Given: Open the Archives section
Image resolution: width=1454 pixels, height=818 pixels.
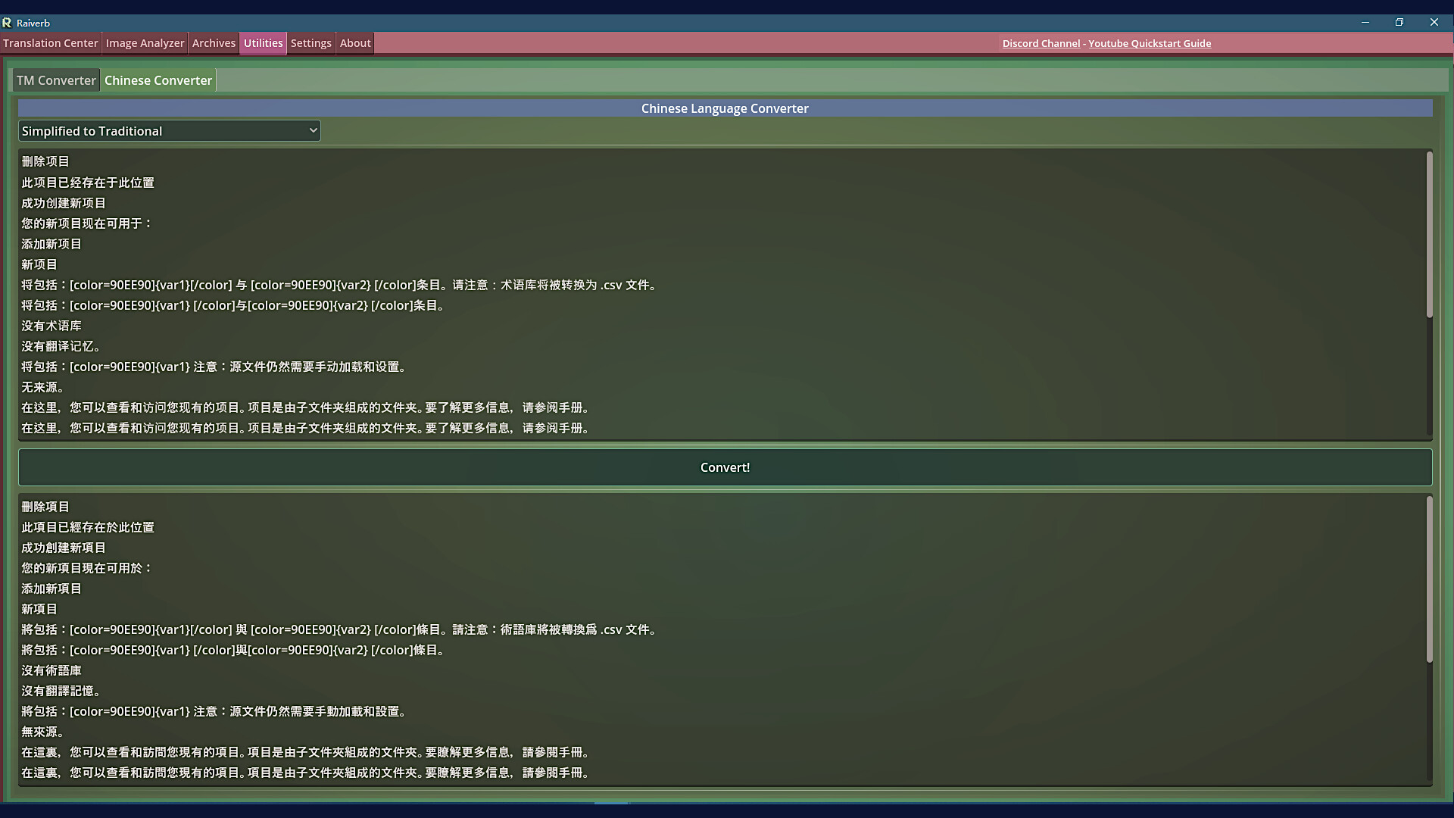Looking at the screenshot, I should pyautogui.click(x=214, y=43).
